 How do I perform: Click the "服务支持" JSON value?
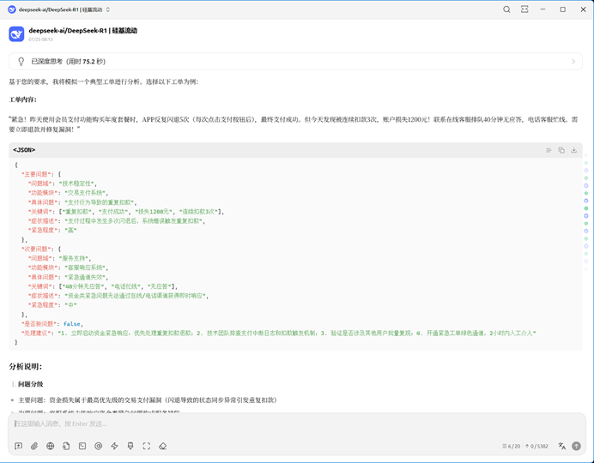click(x=75, y=258)
